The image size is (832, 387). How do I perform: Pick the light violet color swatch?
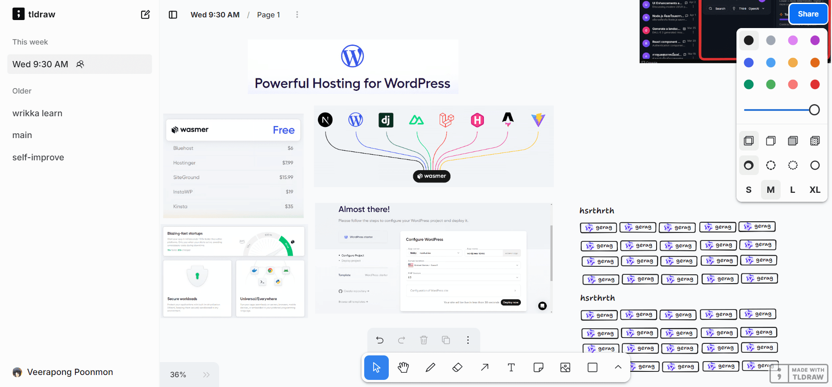click(793, 41)
